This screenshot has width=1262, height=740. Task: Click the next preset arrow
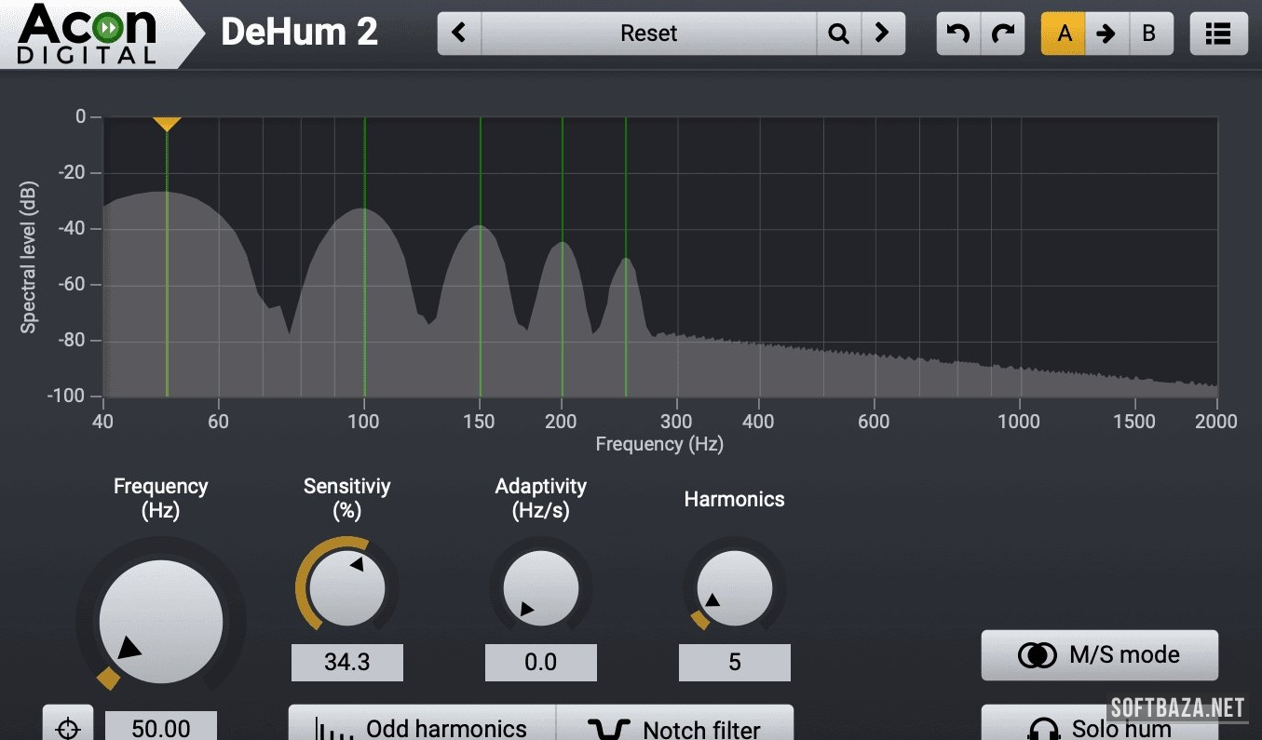[882, 34]
